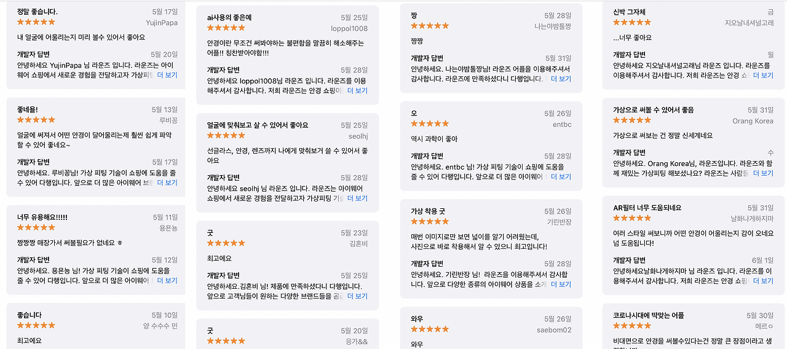Expand developer reply to 나는야밤톨짱 with 더 보기
Viewport: 787px width, 349px height.
click(561, 79)
